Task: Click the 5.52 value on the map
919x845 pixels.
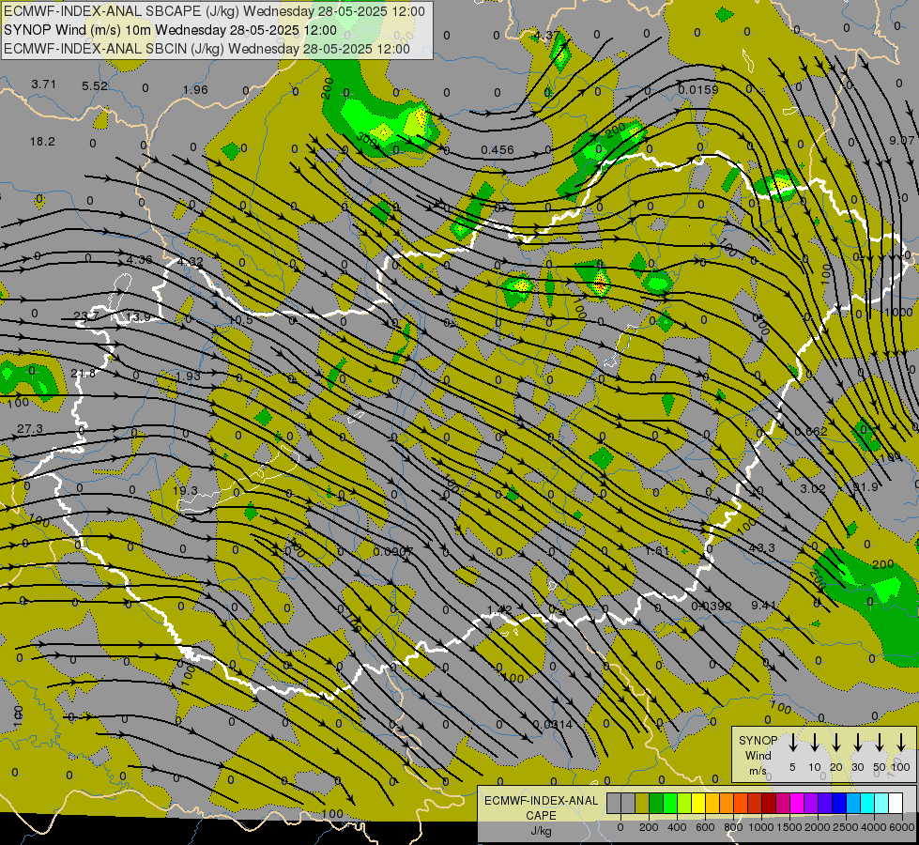Action: coord(95,85)
